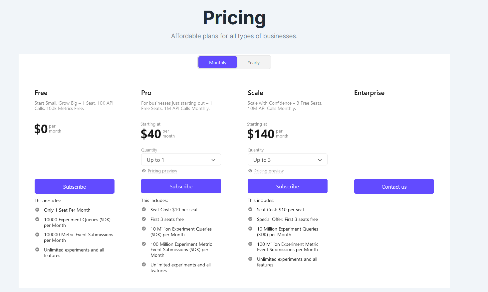Subscribe to the Free plan
This screenshot has width=488, height=292.
[75, 186]
